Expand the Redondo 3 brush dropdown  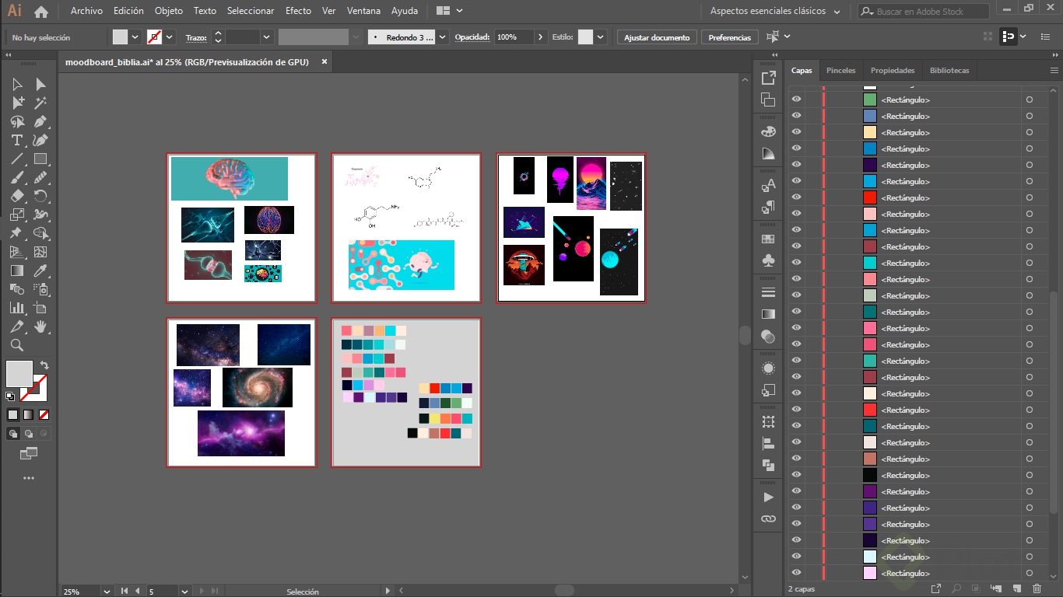tap(441, 37)
